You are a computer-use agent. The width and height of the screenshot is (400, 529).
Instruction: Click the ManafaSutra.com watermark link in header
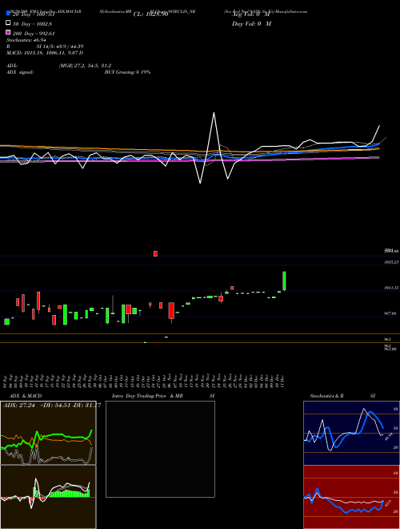click(x=291, y=11)
